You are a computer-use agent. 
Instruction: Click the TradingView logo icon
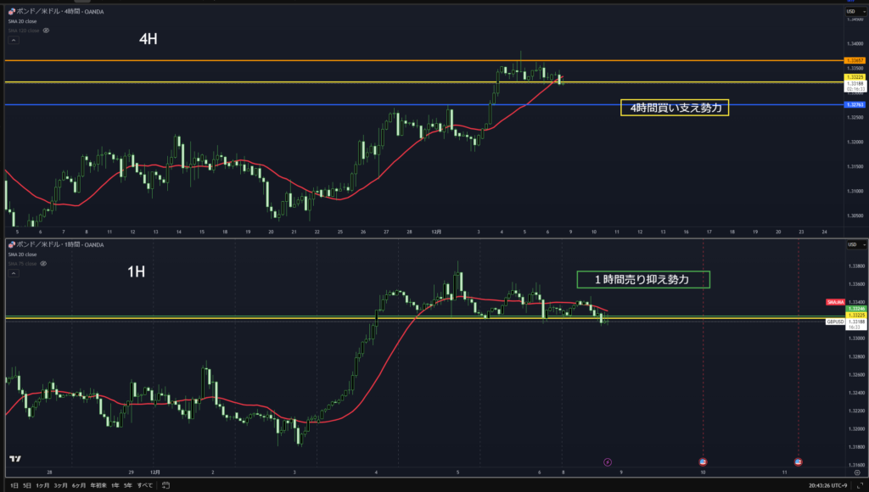[x=14, y=459]
